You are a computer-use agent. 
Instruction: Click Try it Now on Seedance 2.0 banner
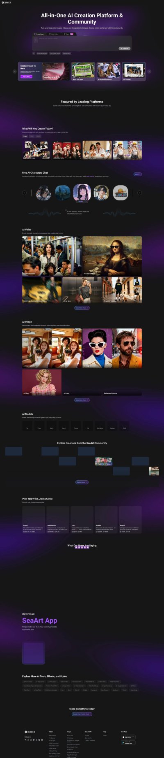tap(26, 77)
